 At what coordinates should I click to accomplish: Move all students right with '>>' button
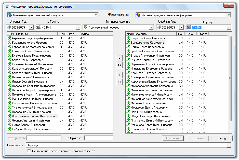119,65
